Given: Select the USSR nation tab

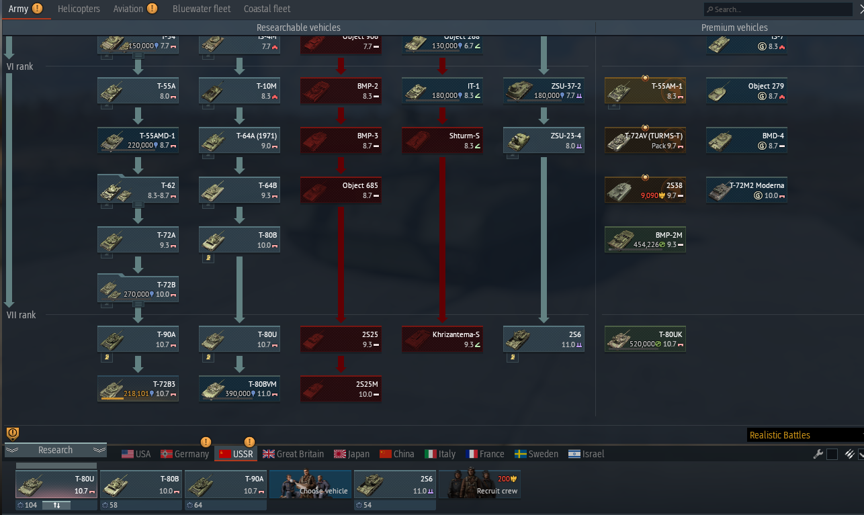Looking at the screenshot, I should [x=236, y=454].
